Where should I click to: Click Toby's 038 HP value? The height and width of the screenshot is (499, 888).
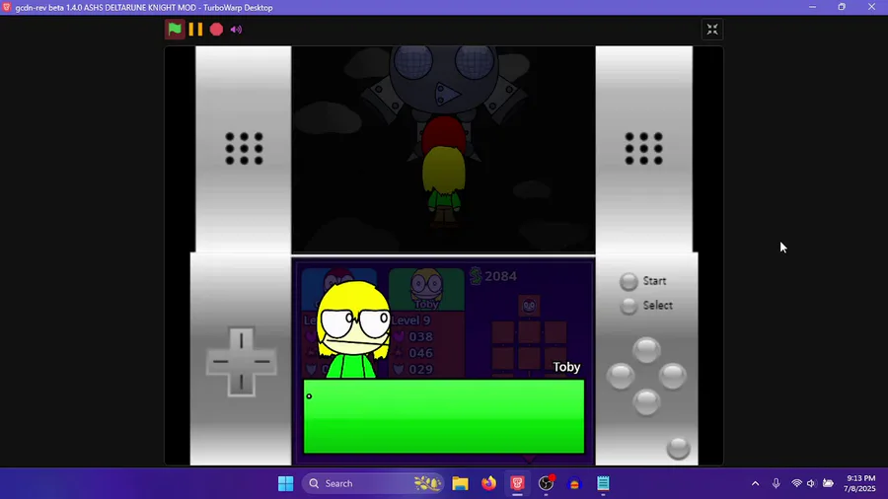coord(420,336)
